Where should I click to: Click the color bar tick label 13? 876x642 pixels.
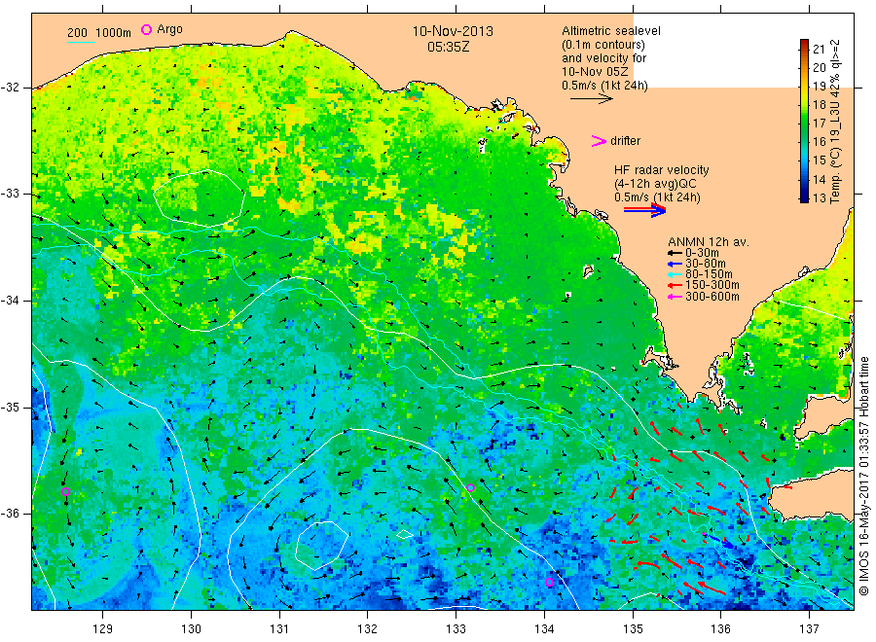pyautogui.click(x=819, y=197)
